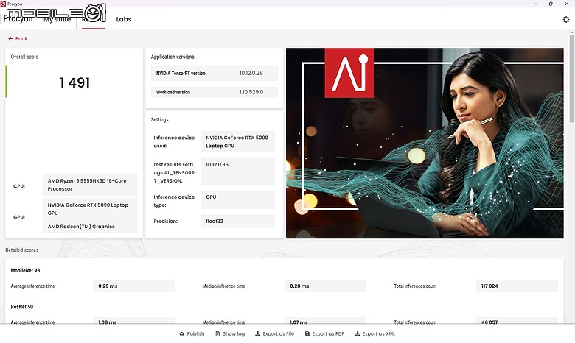Click the AMD Radeon(TM) Graphics entry
The image size is (575, 343).
tap(81, 227)
